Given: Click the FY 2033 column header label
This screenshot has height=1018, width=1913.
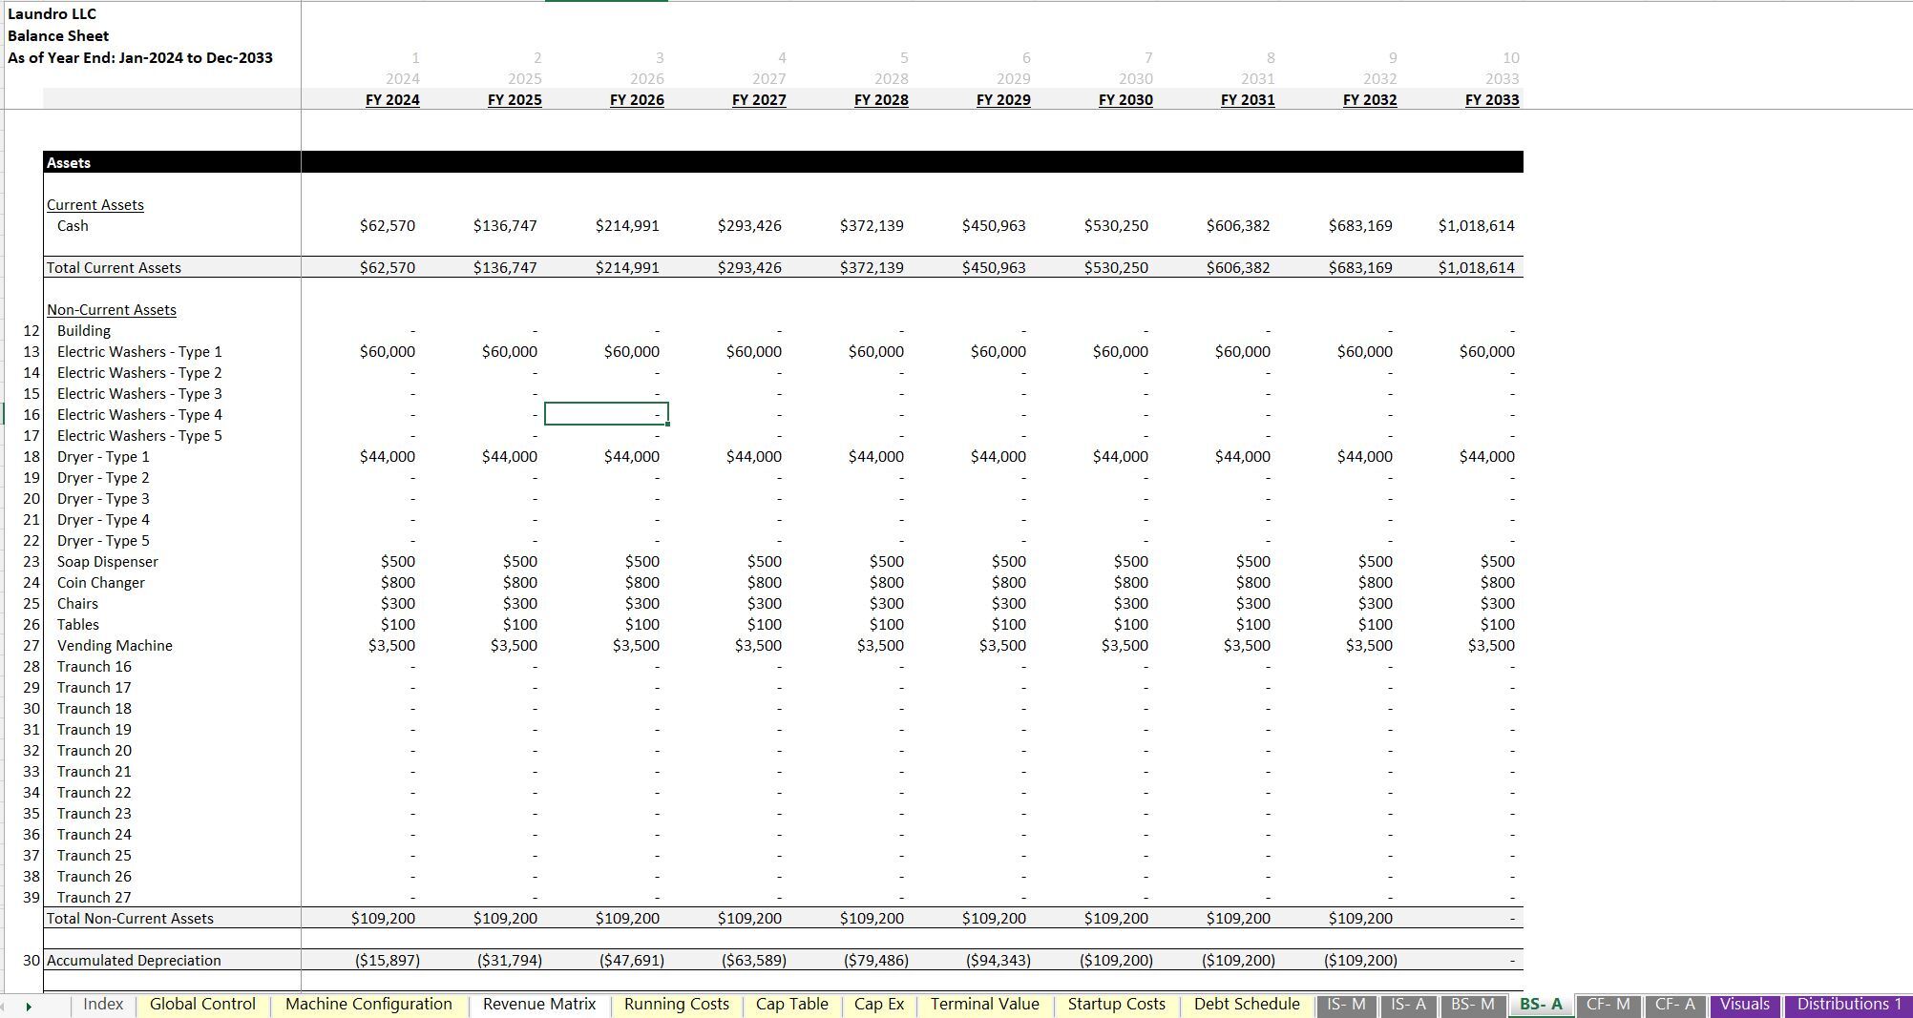Looking at the screenshot, I should [x=1493, y=99].
